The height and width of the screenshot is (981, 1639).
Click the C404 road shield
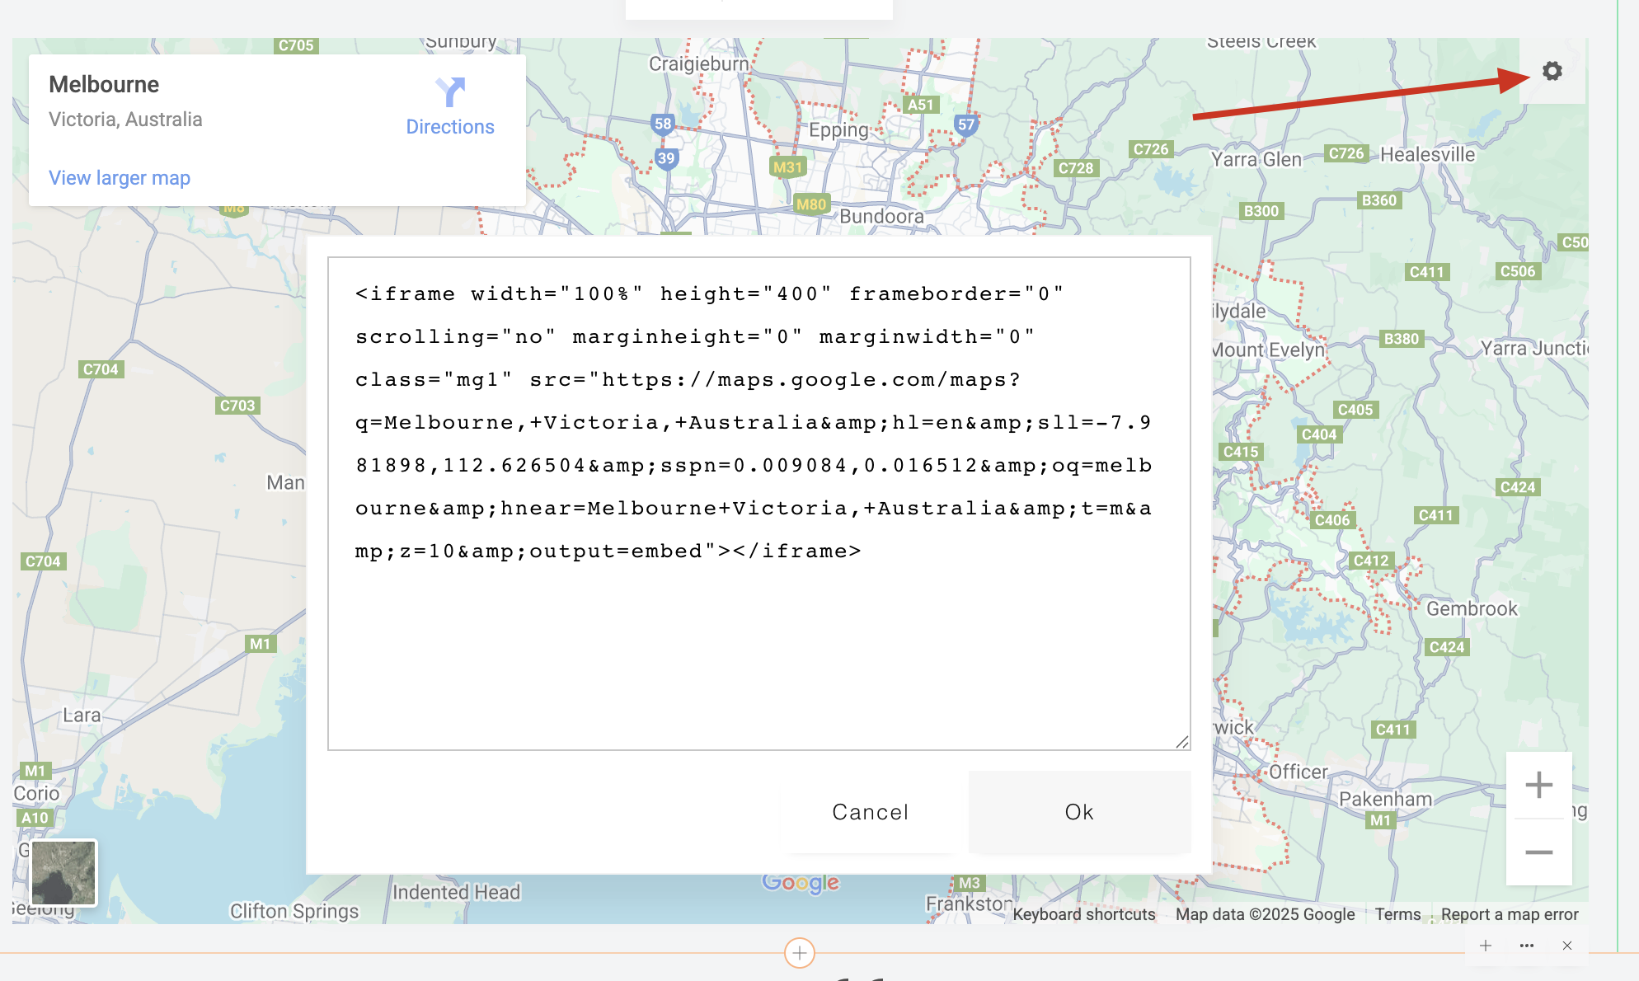(1319, 434)
